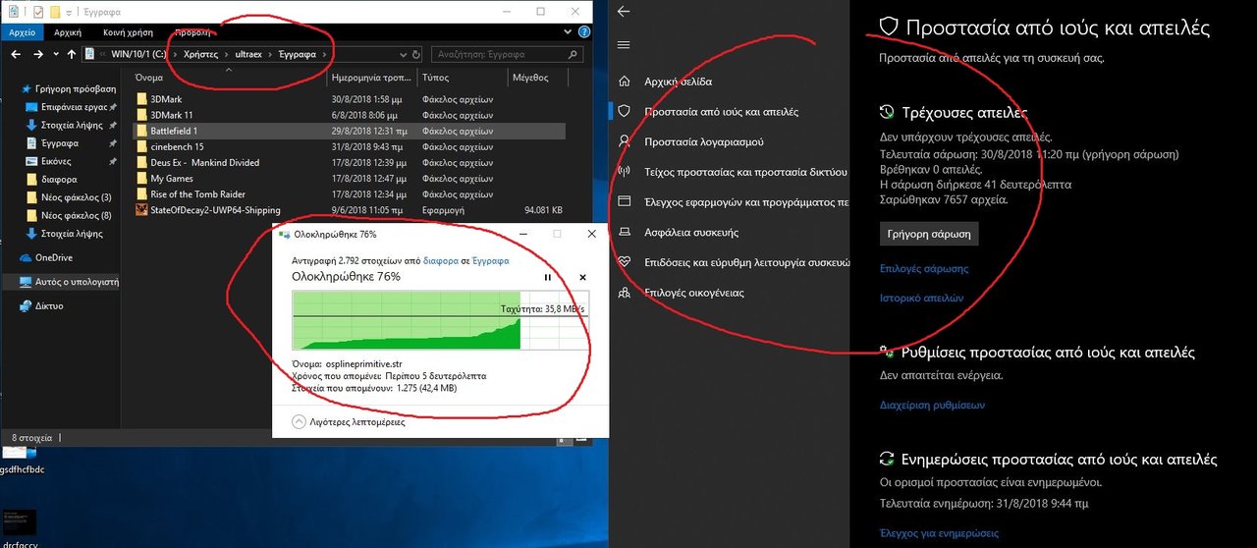Open address bar history dropdown

coord(402,54)
